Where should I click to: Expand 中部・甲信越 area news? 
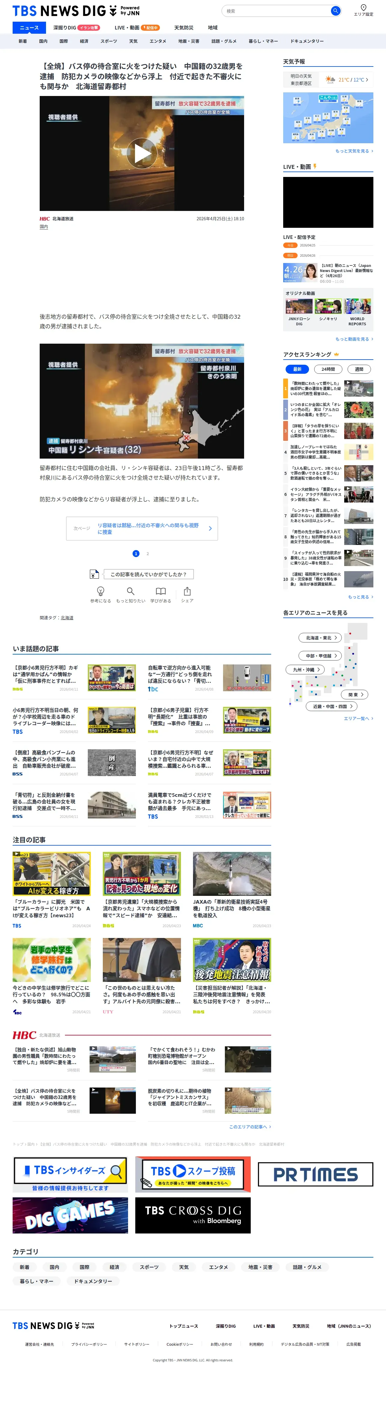[320, 656]
